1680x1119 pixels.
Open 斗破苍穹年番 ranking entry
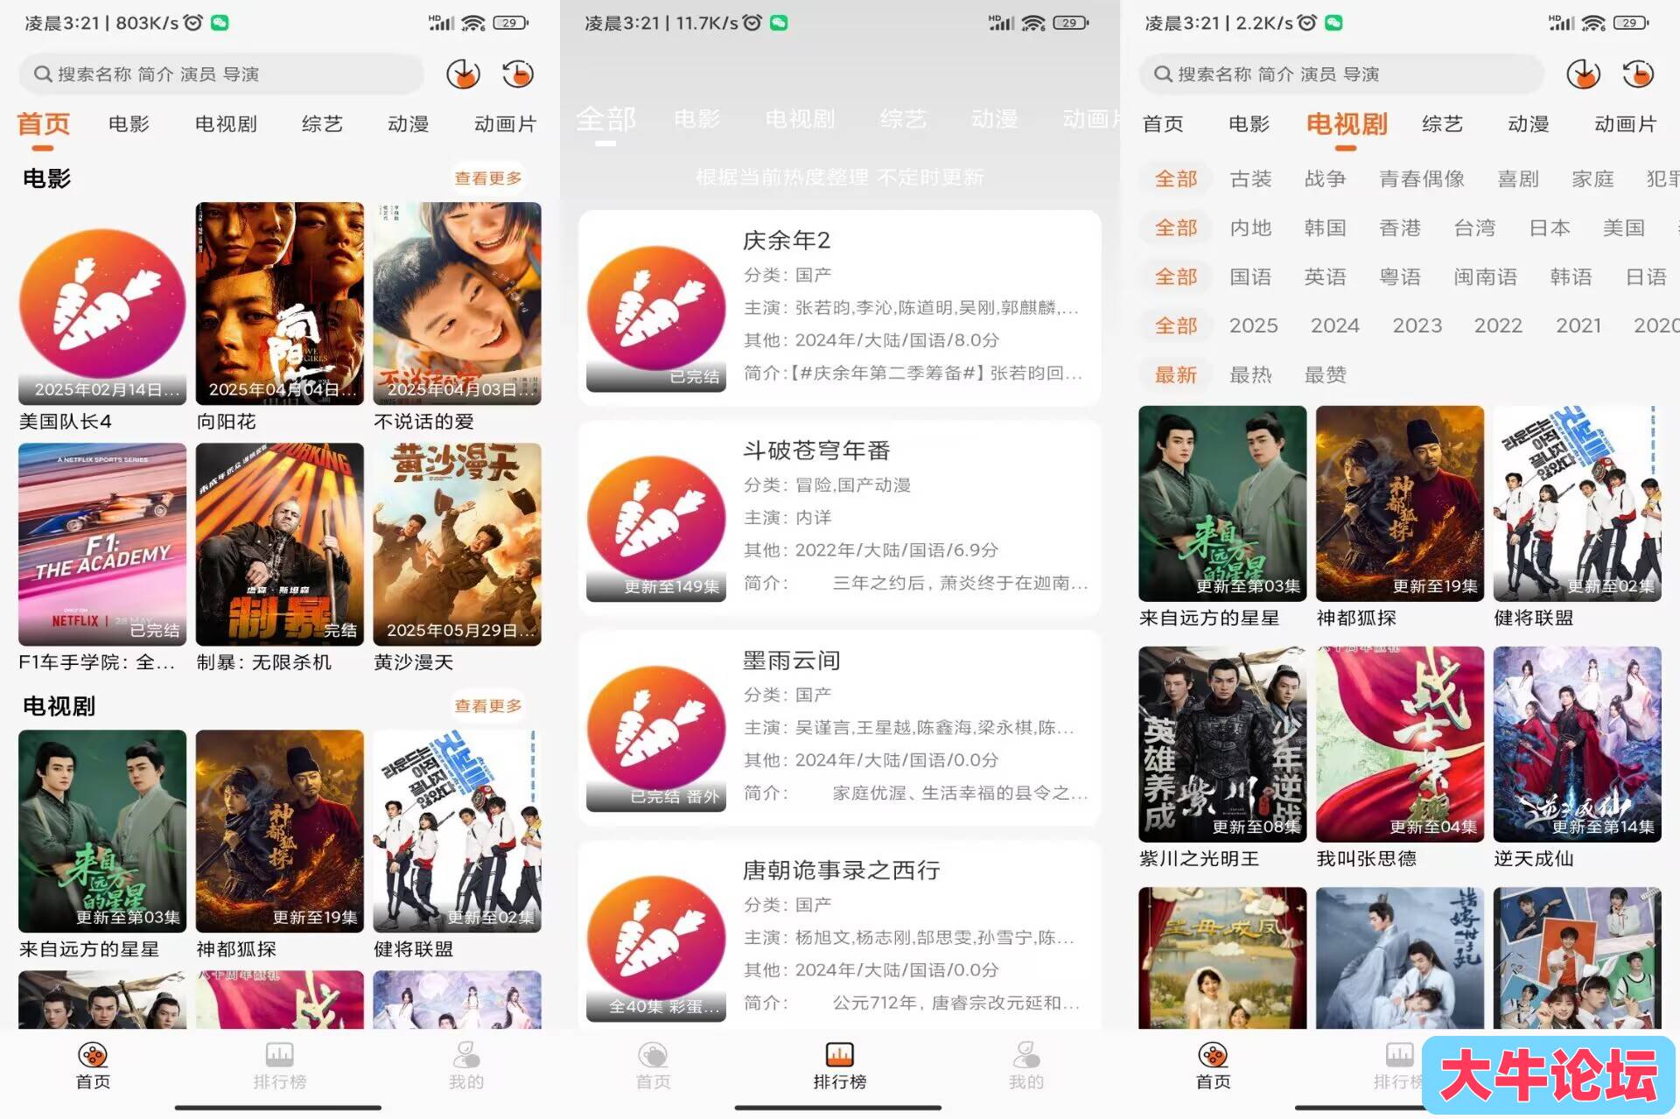[x=840, y=518]
